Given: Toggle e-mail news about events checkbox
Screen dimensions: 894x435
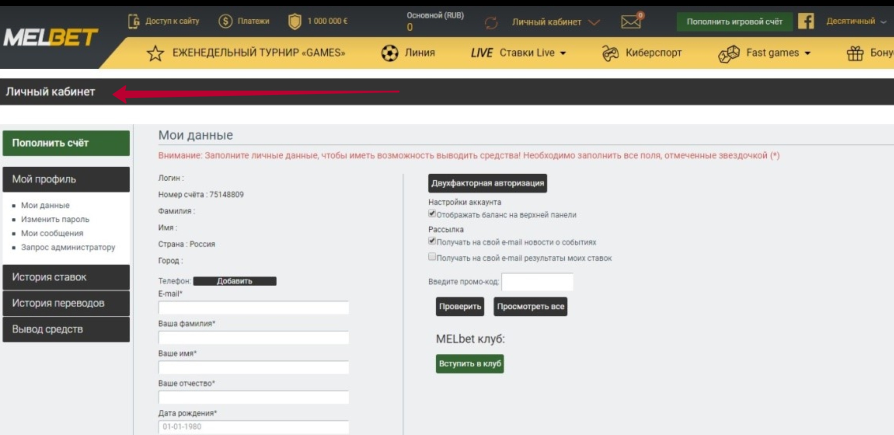Looking at the screenshot, I should tap(432, 241).
